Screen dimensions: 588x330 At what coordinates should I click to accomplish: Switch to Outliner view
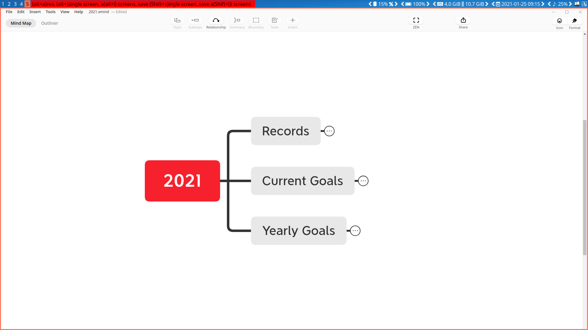[49, 23]
